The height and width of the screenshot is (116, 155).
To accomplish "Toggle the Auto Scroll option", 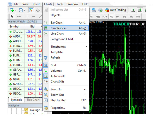I will tap(66, 76).
